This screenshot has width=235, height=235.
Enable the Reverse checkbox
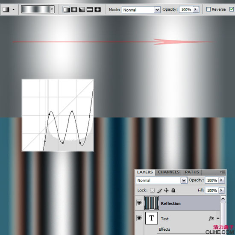click(209, 9)
